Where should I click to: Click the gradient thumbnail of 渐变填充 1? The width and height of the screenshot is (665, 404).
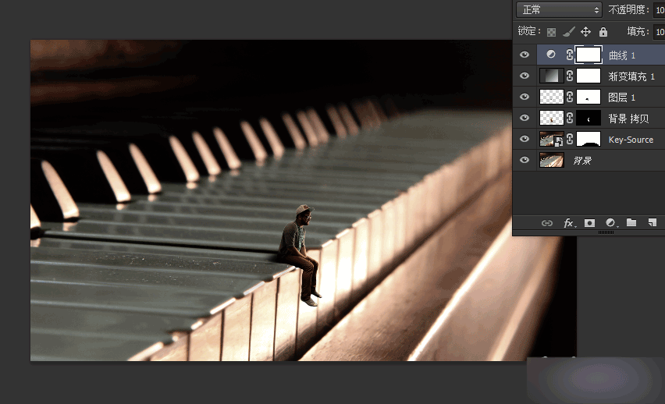pyautogui.click(x=551, y=76)
